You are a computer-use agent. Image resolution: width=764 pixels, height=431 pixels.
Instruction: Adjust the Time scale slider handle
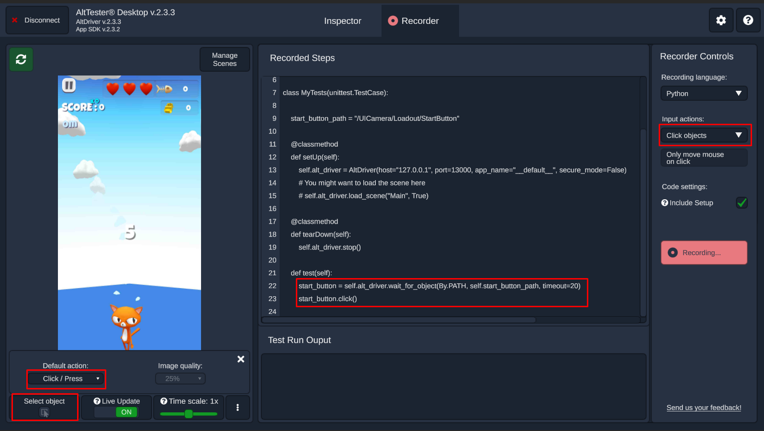pyautogui.click(x=189, y=414)
